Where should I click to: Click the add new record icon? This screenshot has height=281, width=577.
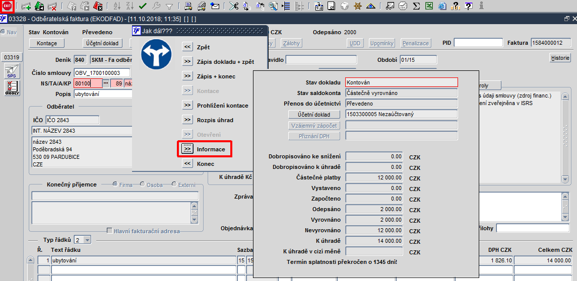point(26,6)
